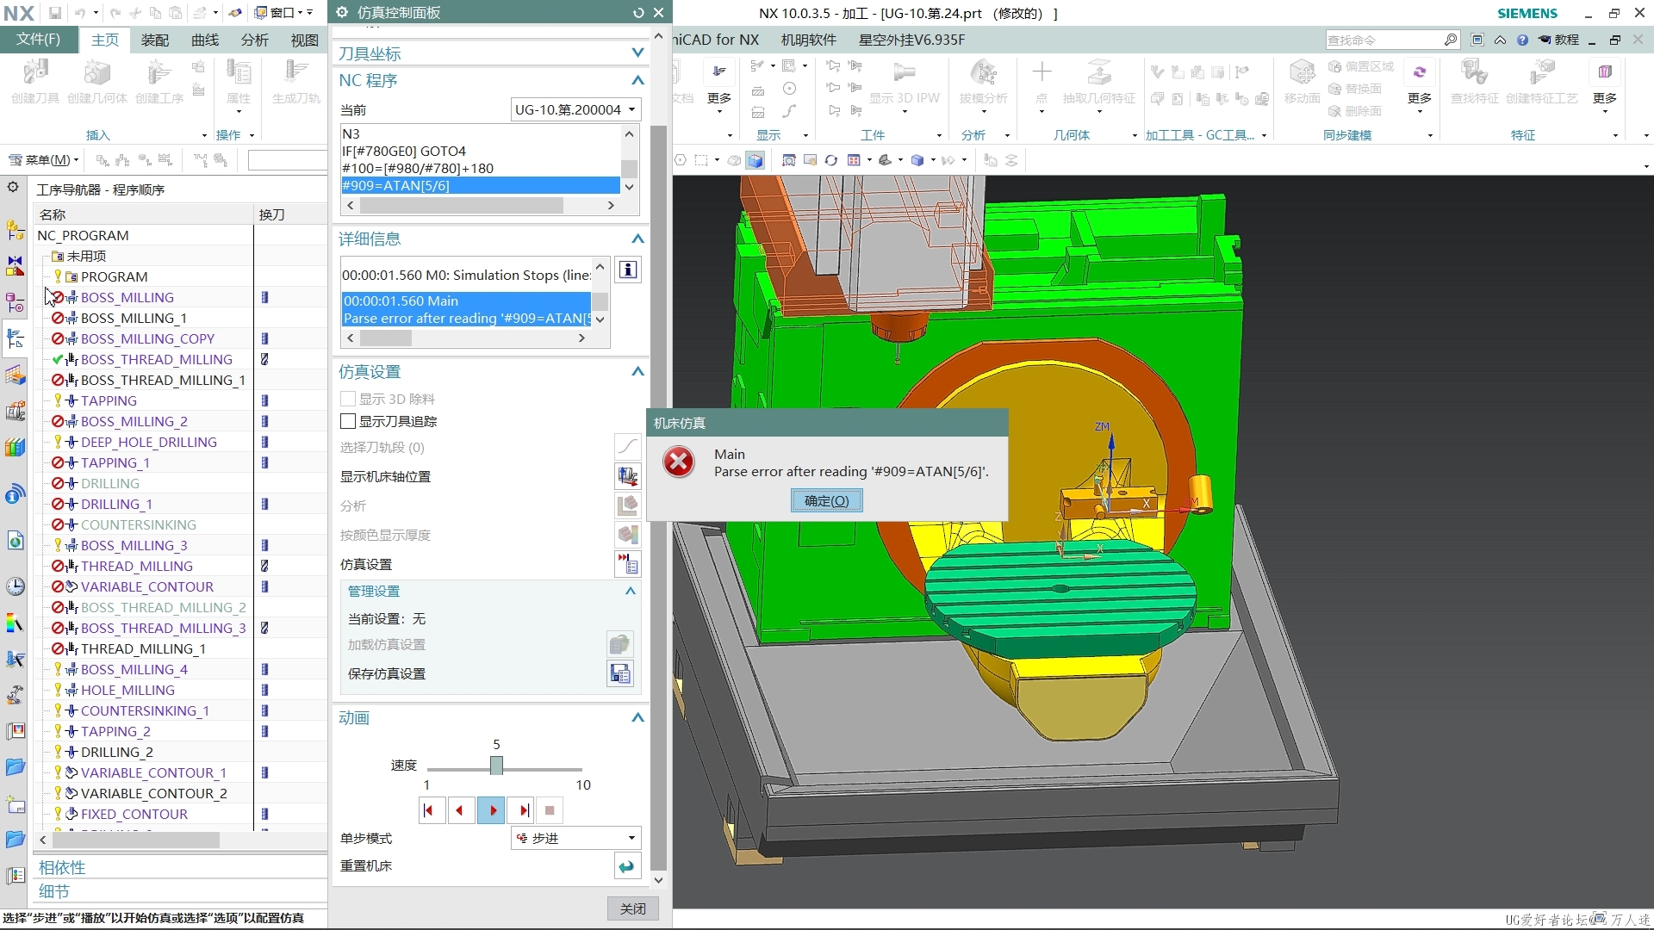The height and width of the screenshot is (930, 1654).
Task: Click the Extract Geometry Feature icon
Action: pyautogui.click(x=1099, y=81)
